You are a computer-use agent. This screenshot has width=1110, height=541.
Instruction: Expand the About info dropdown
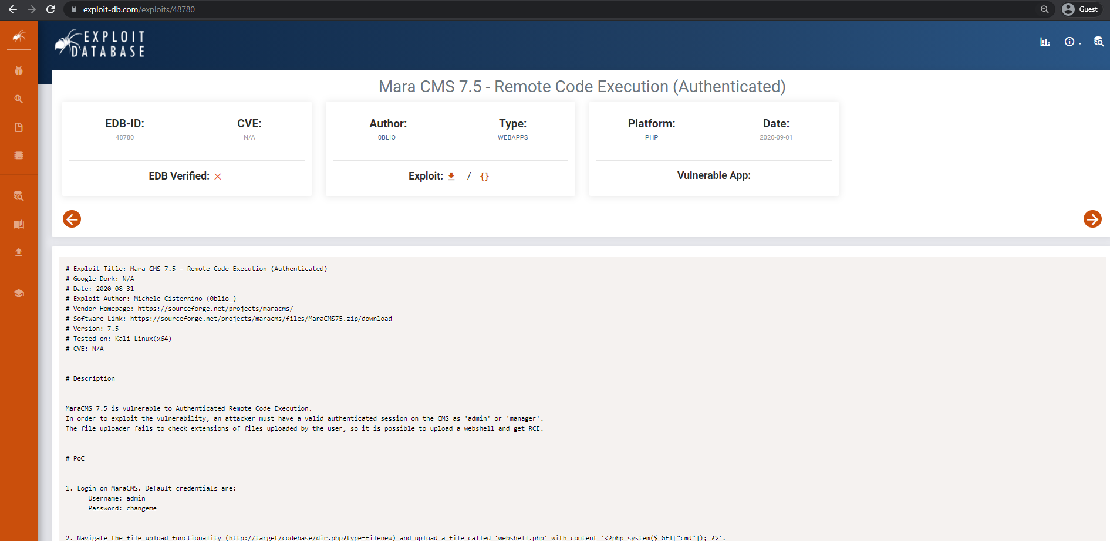coord(1072,42)
